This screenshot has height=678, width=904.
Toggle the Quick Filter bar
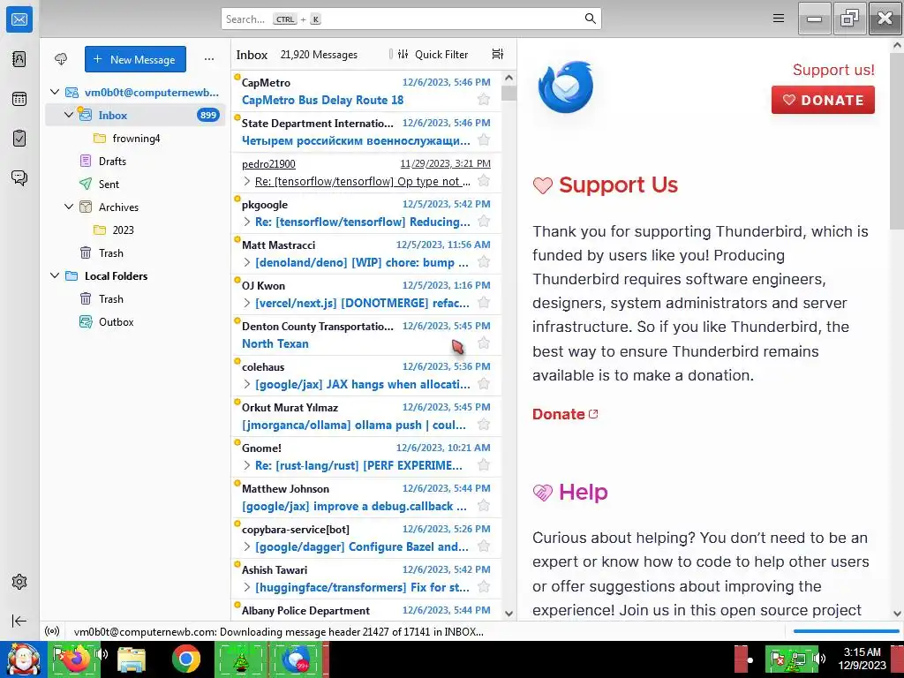coord(433,54)
